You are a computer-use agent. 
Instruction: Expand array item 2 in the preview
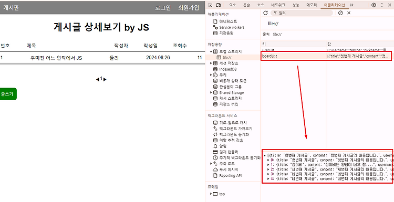[x=268, y=169]
